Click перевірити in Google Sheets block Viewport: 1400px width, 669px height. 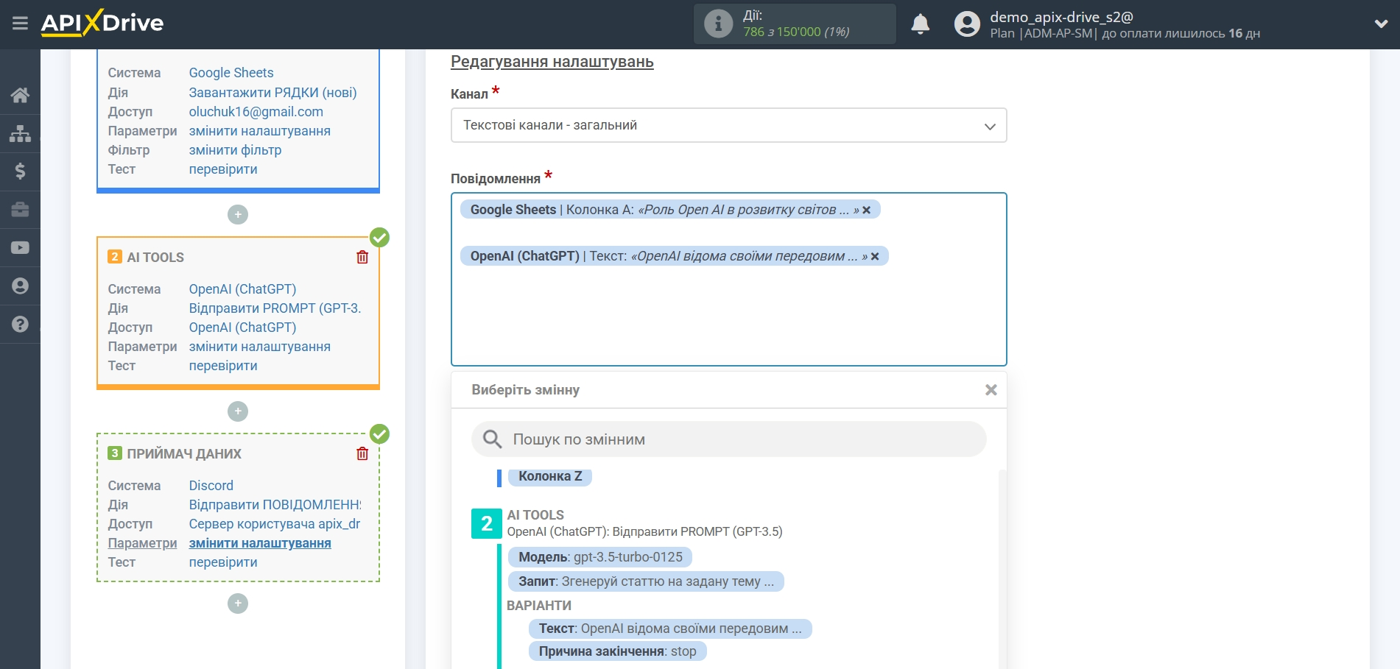click(x=223, y=169)
